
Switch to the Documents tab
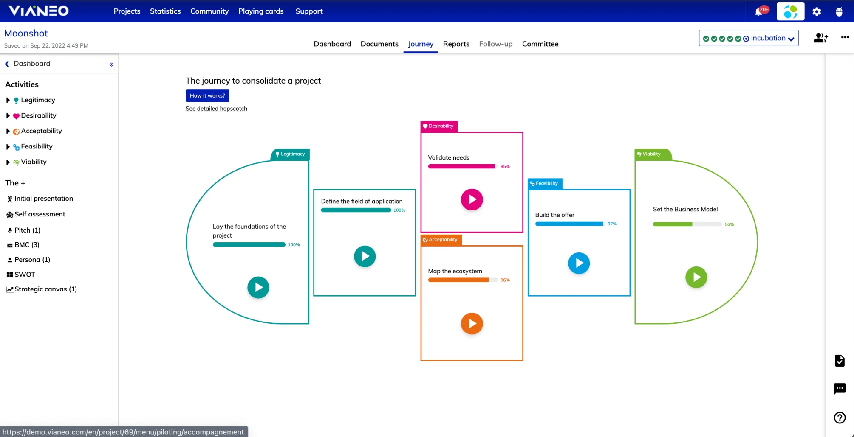[379, 44]
